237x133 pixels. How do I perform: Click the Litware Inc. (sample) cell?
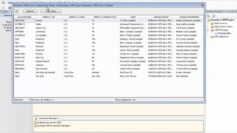click(133, 54)
